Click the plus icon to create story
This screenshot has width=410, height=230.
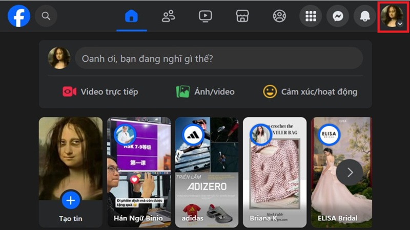(71, 200)
